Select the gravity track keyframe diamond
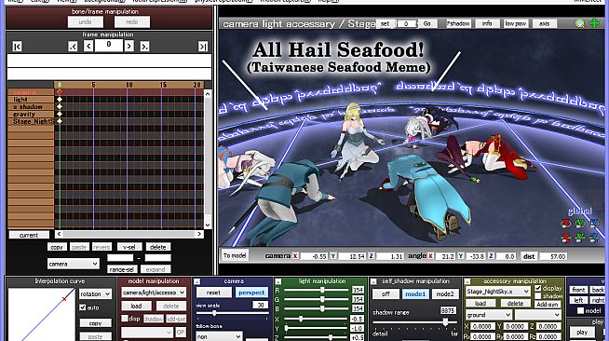The height and width of the screenshot is (341, 609). click(60, 114)
